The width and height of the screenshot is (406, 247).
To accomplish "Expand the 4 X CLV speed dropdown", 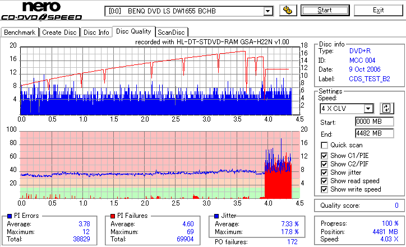I will tap(368, 108).
